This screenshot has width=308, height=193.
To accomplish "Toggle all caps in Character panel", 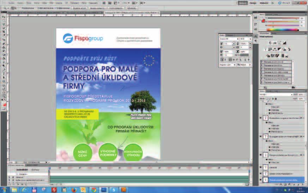I will point(230,60).
